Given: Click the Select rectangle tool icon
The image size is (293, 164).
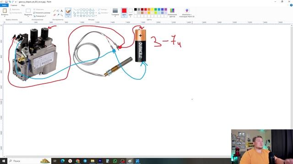Looking at the screenshot, I should coord(28,10).
